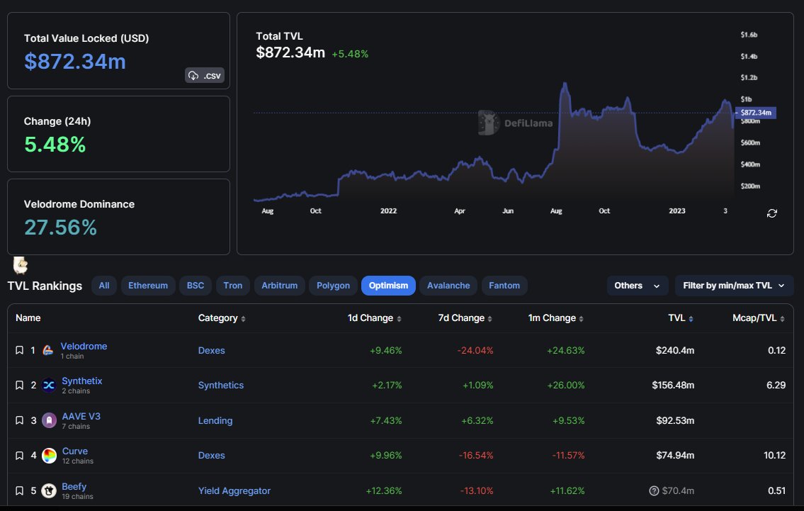
Task: Bookmark the Curve row
Action: click(20, 456)
